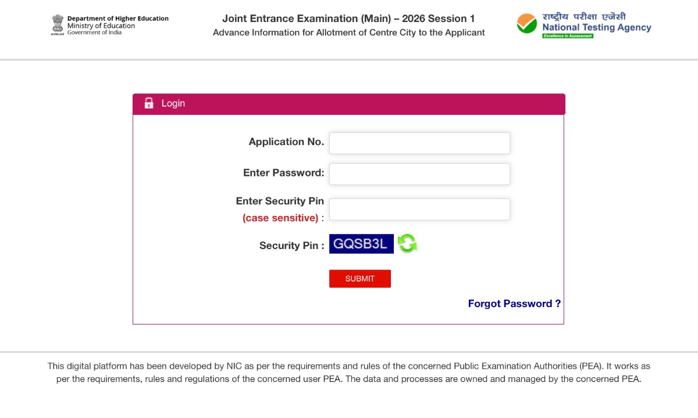Click the Application No. label
This screenshot has height=418, width=698.
click(x=286, y=142)
